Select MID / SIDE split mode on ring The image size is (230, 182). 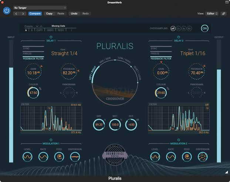coord(105,60)
